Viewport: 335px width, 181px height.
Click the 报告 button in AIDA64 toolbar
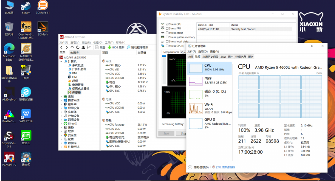pos(100,47)
